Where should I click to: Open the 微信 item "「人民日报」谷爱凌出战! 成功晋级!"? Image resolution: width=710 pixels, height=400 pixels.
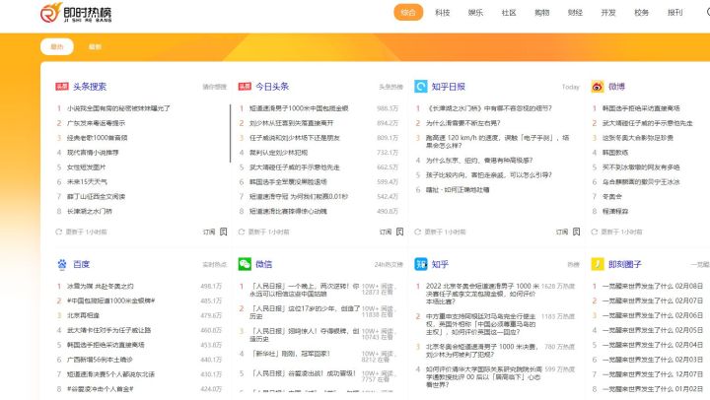click(x=303, y=373)
